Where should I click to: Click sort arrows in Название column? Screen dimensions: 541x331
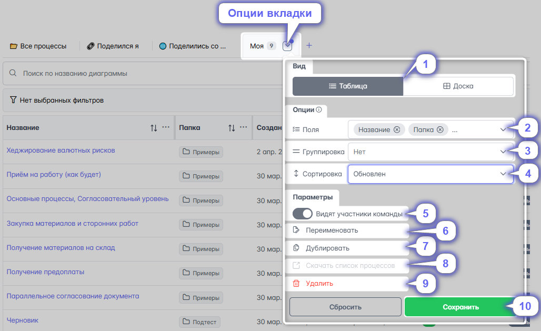coord(154,128)
